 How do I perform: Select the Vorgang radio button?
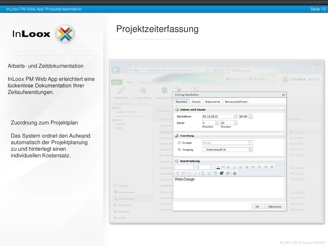179,150
